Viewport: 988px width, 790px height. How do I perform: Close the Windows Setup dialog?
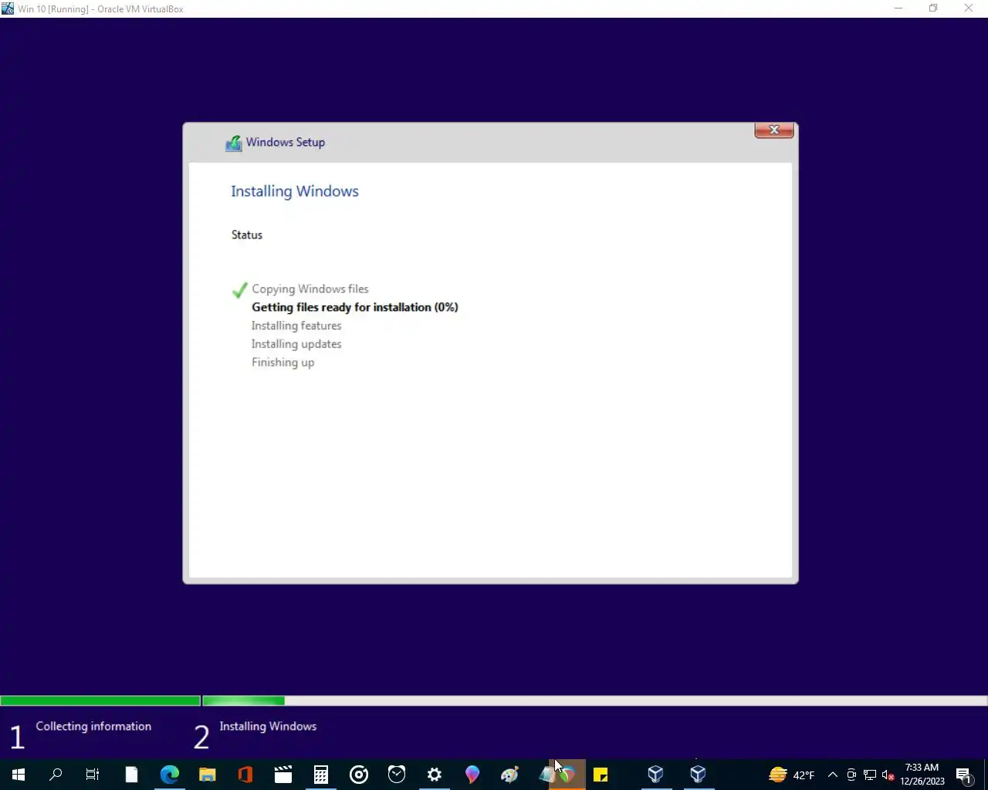tap(774, 130)
